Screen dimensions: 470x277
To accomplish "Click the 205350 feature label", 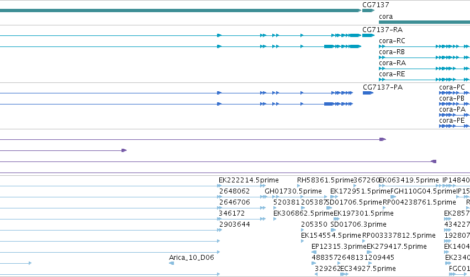I will coord(314,224).
